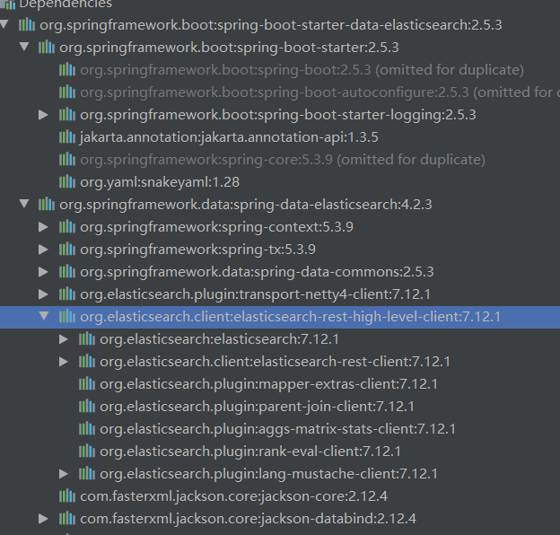Click the library icon beside spring-boot-autoconfigure:2.5.3
Image resolution: width=560 pixels, height=535 pixels.
point(67,92)
